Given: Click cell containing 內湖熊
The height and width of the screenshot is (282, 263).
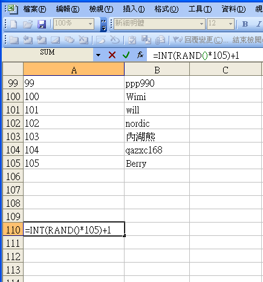Looking at the screenshot, I should point(157,136).
